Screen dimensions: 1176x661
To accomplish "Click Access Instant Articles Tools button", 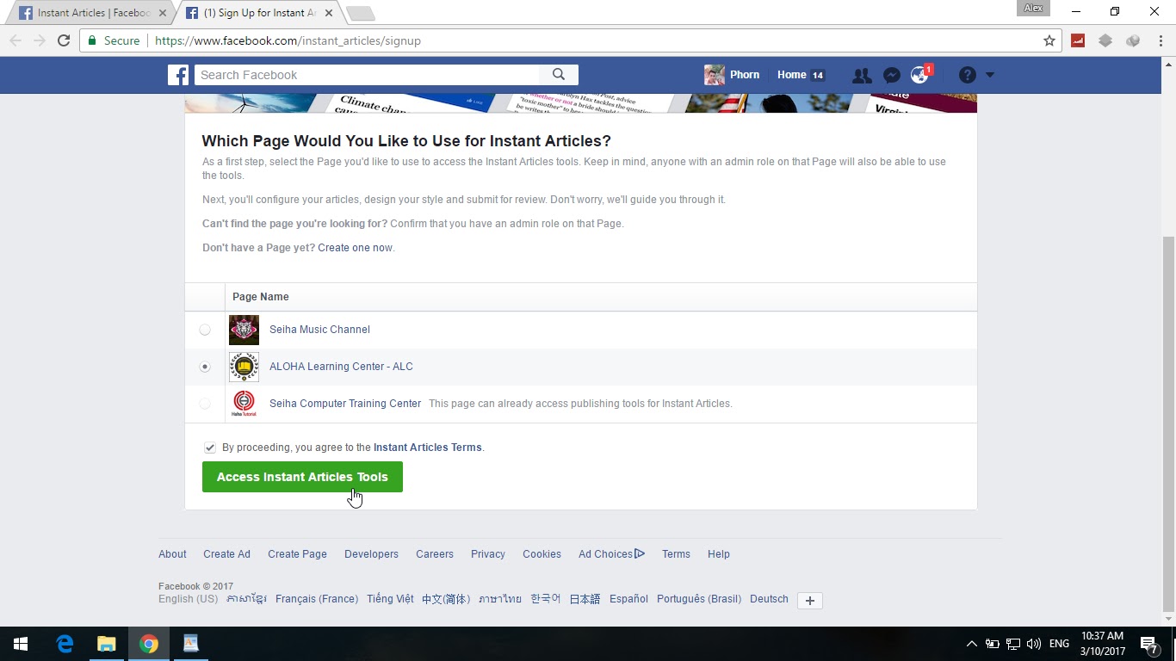I will coord(302,477).
